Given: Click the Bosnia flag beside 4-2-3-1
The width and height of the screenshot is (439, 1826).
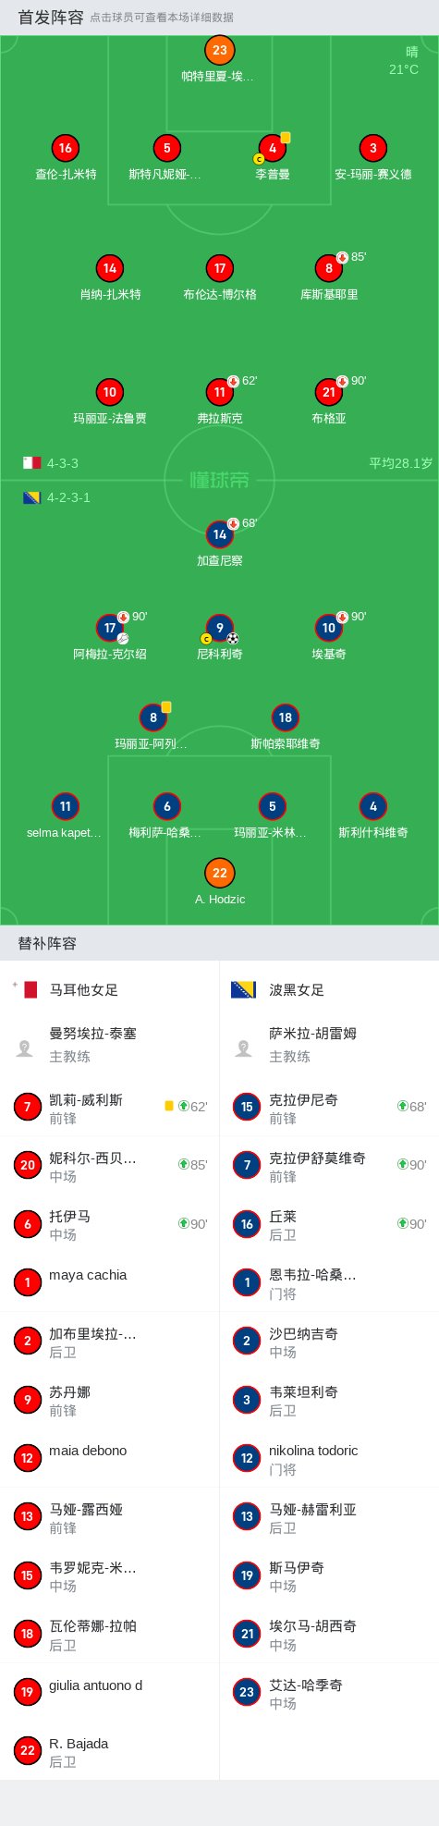Looking at the screenshot, I should click(x=32, y=497).
